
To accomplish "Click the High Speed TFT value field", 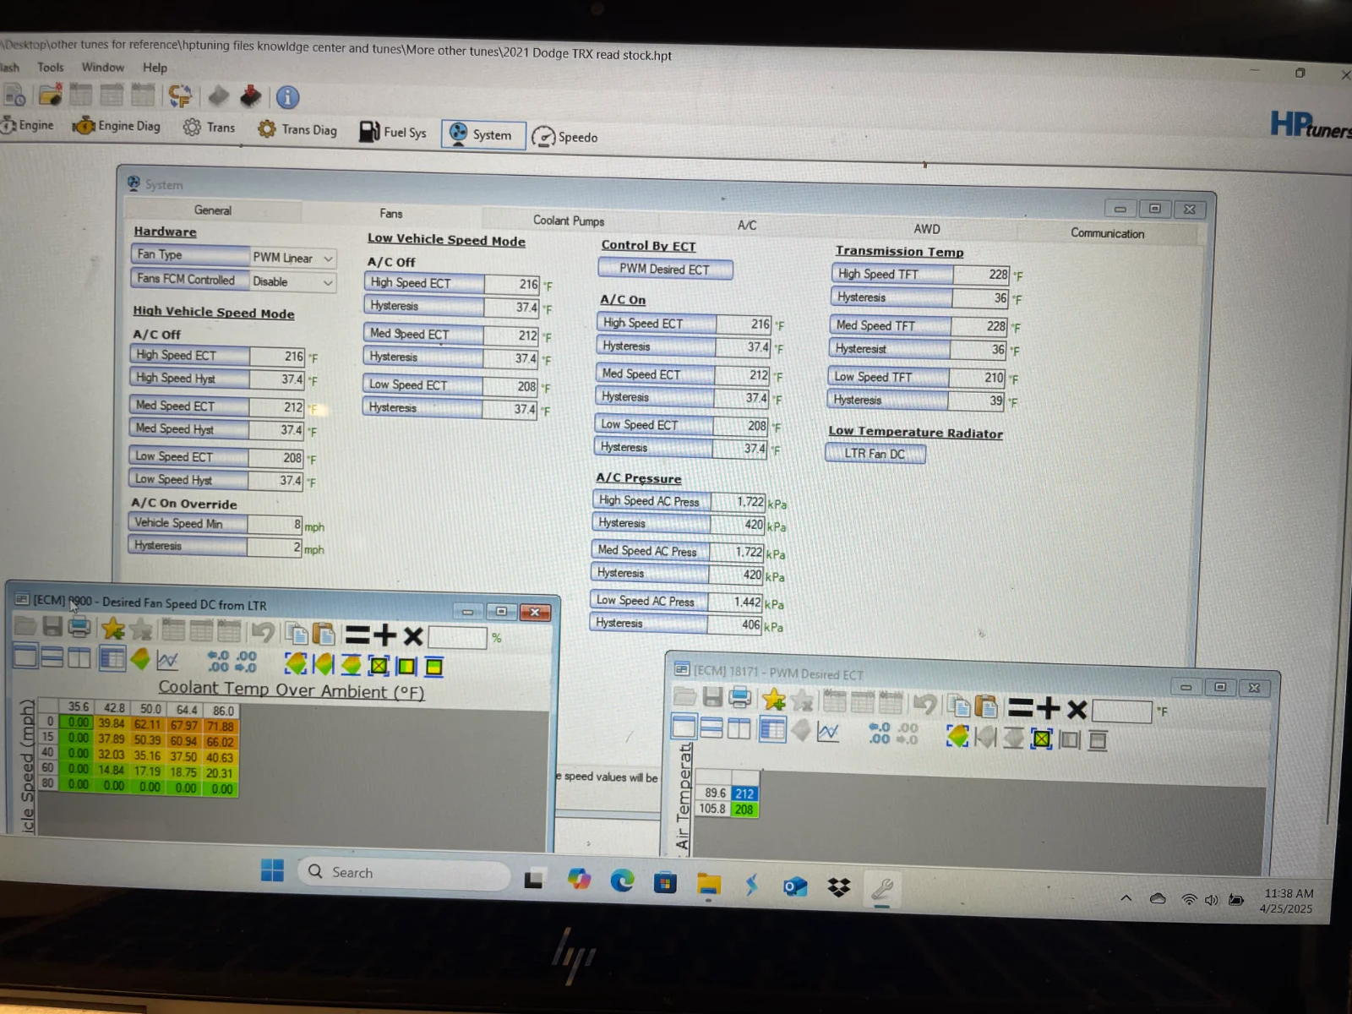I will tap(981, 275).
